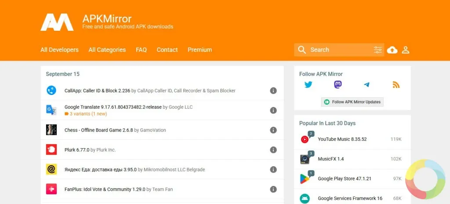Open FanPlus: Idol Vote & Community 1.29.0

coord(105,189)
